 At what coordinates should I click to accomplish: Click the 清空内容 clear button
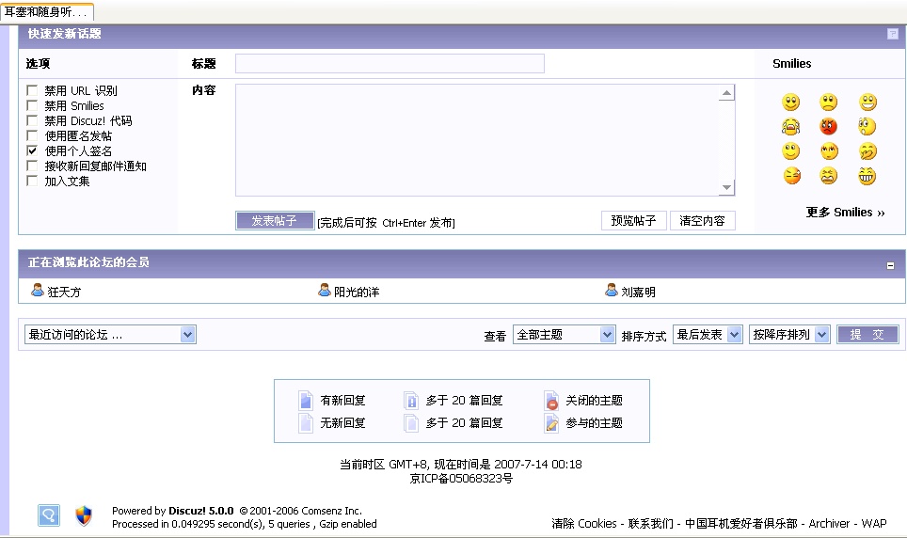click(702, 220)
